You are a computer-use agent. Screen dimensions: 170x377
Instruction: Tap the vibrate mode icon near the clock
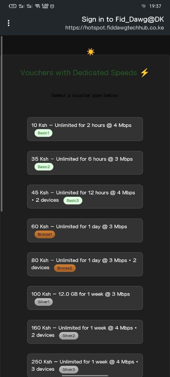(x=143, y=6)
